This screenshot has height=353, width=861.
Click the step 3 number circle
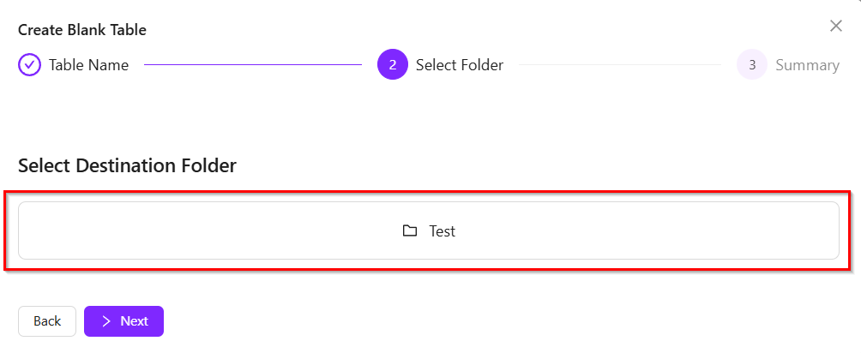751,65
